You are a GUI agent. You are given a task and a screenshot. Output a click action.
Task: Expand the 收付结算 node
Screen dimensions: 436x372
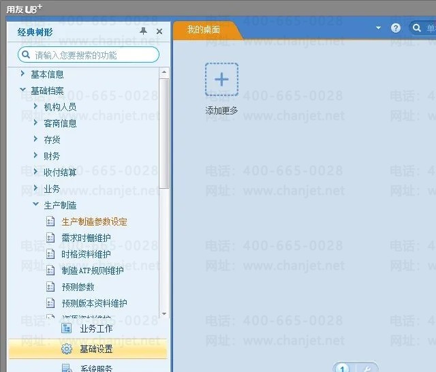click(35, 172)
